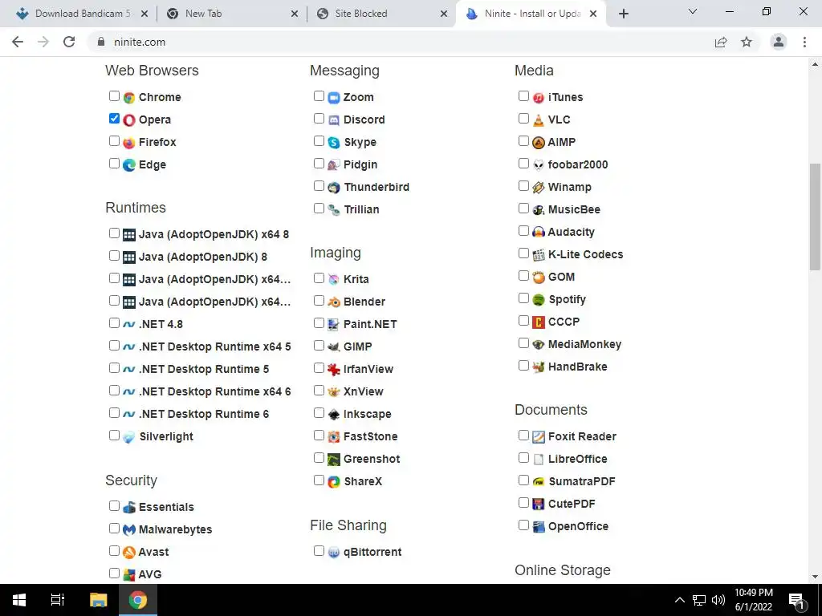Click the Krita label
This screenshot has width=822, height=616.
tap(356, 279)
